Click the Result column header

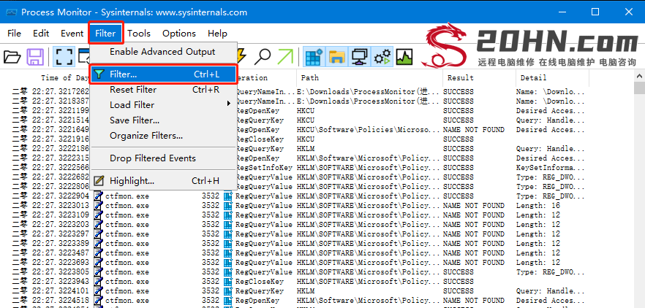(461, 77)
